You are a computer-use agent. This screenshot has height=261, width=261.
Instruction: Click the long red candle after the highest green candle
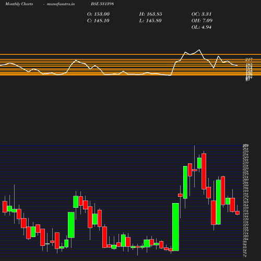pos(204,171)
